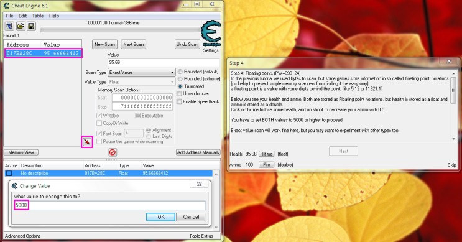Skip the tutorial step
462x242 pixels.
[x=451, y=165]
